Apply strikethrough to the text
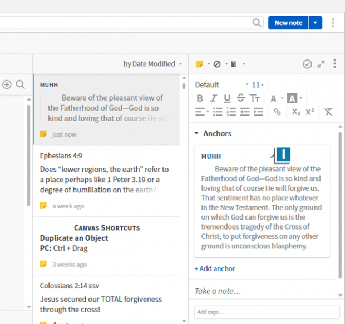 (240, 98)
